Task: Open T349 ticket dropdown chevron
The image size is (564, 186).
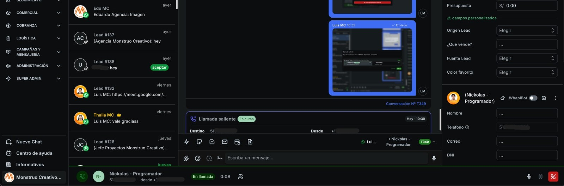Action: coord(434,142)
